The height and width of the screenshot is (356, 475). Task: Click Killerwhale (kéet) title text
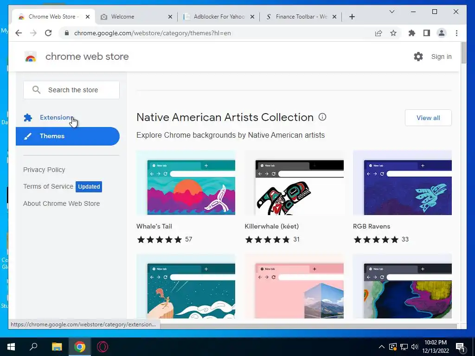pyautogui.click(x=272, y=226)
